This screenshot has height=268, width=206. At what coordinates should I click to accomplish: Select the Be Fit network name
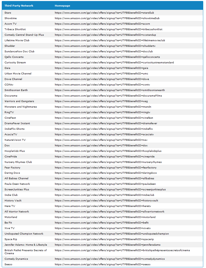click(x=8, y=222)
